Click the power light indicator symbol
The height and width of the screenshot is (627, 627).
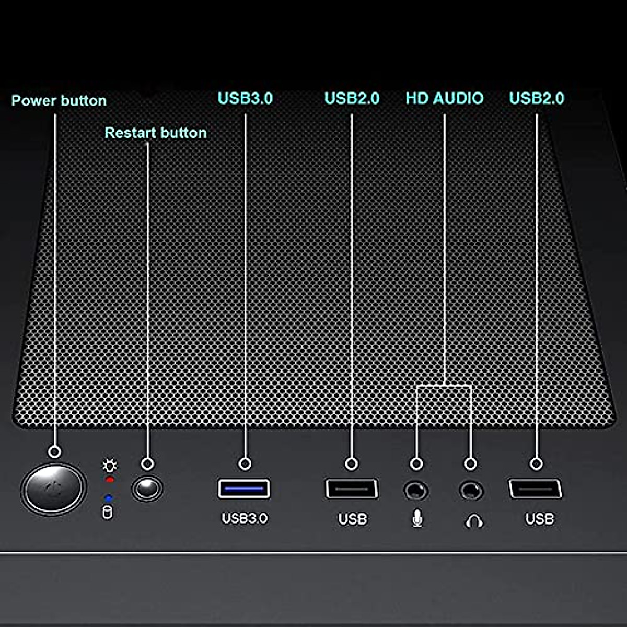click(110, 466)
